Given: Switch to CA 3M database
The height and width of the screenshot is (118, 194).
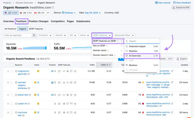Looking at the screenshot, I should click(39, 13).
